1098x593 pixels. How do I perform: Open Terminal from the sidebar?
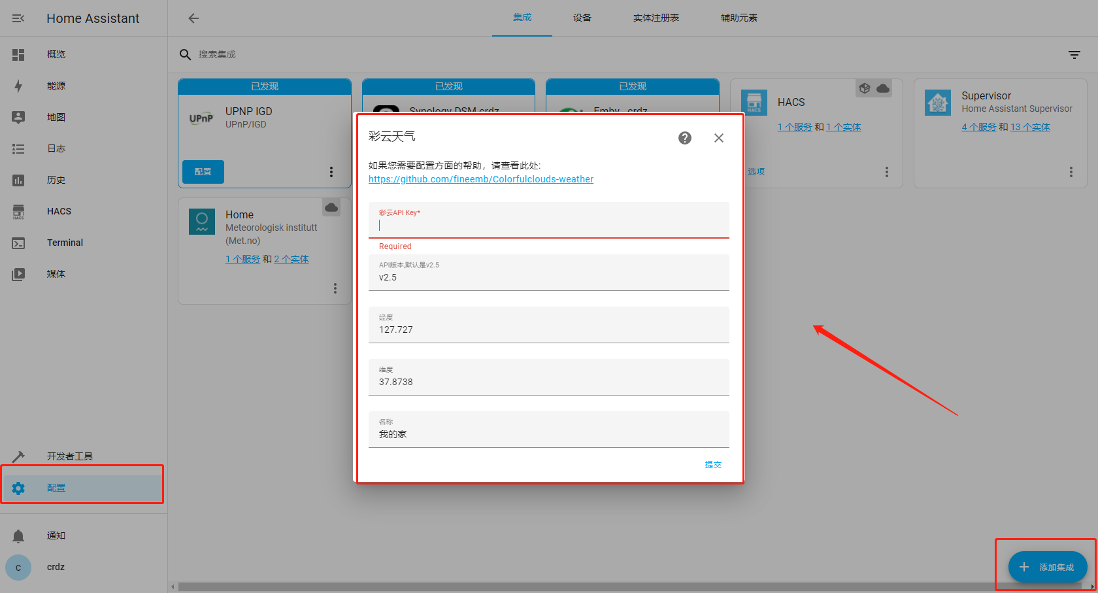coord(65,243)
